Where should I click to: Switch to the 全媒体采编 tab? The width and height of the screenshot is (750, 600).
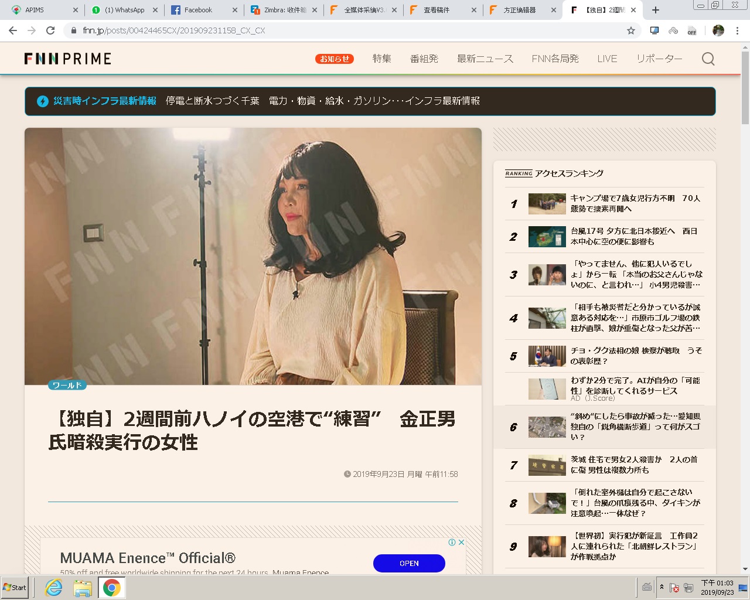click(363, 10)
